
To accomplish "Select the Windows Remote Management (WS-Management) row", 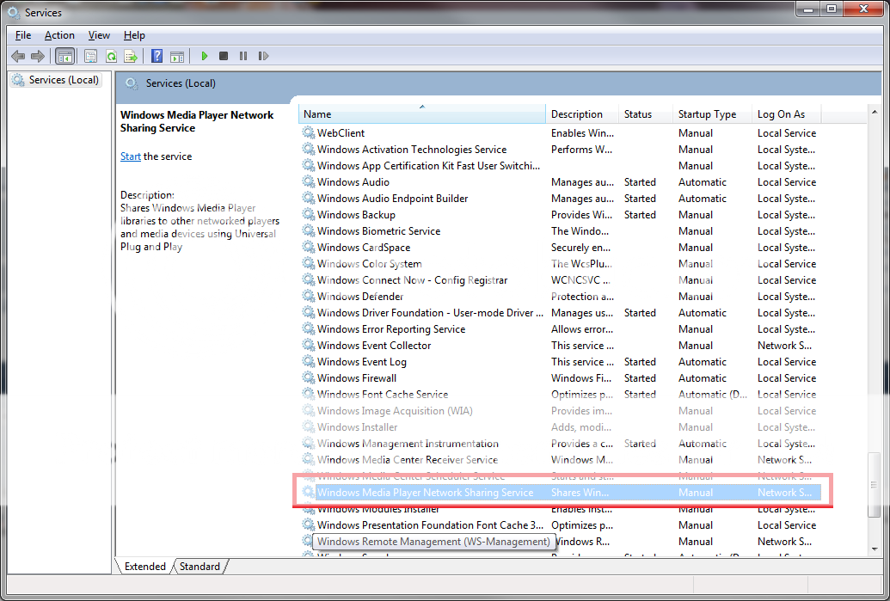I will coord(560,542).
